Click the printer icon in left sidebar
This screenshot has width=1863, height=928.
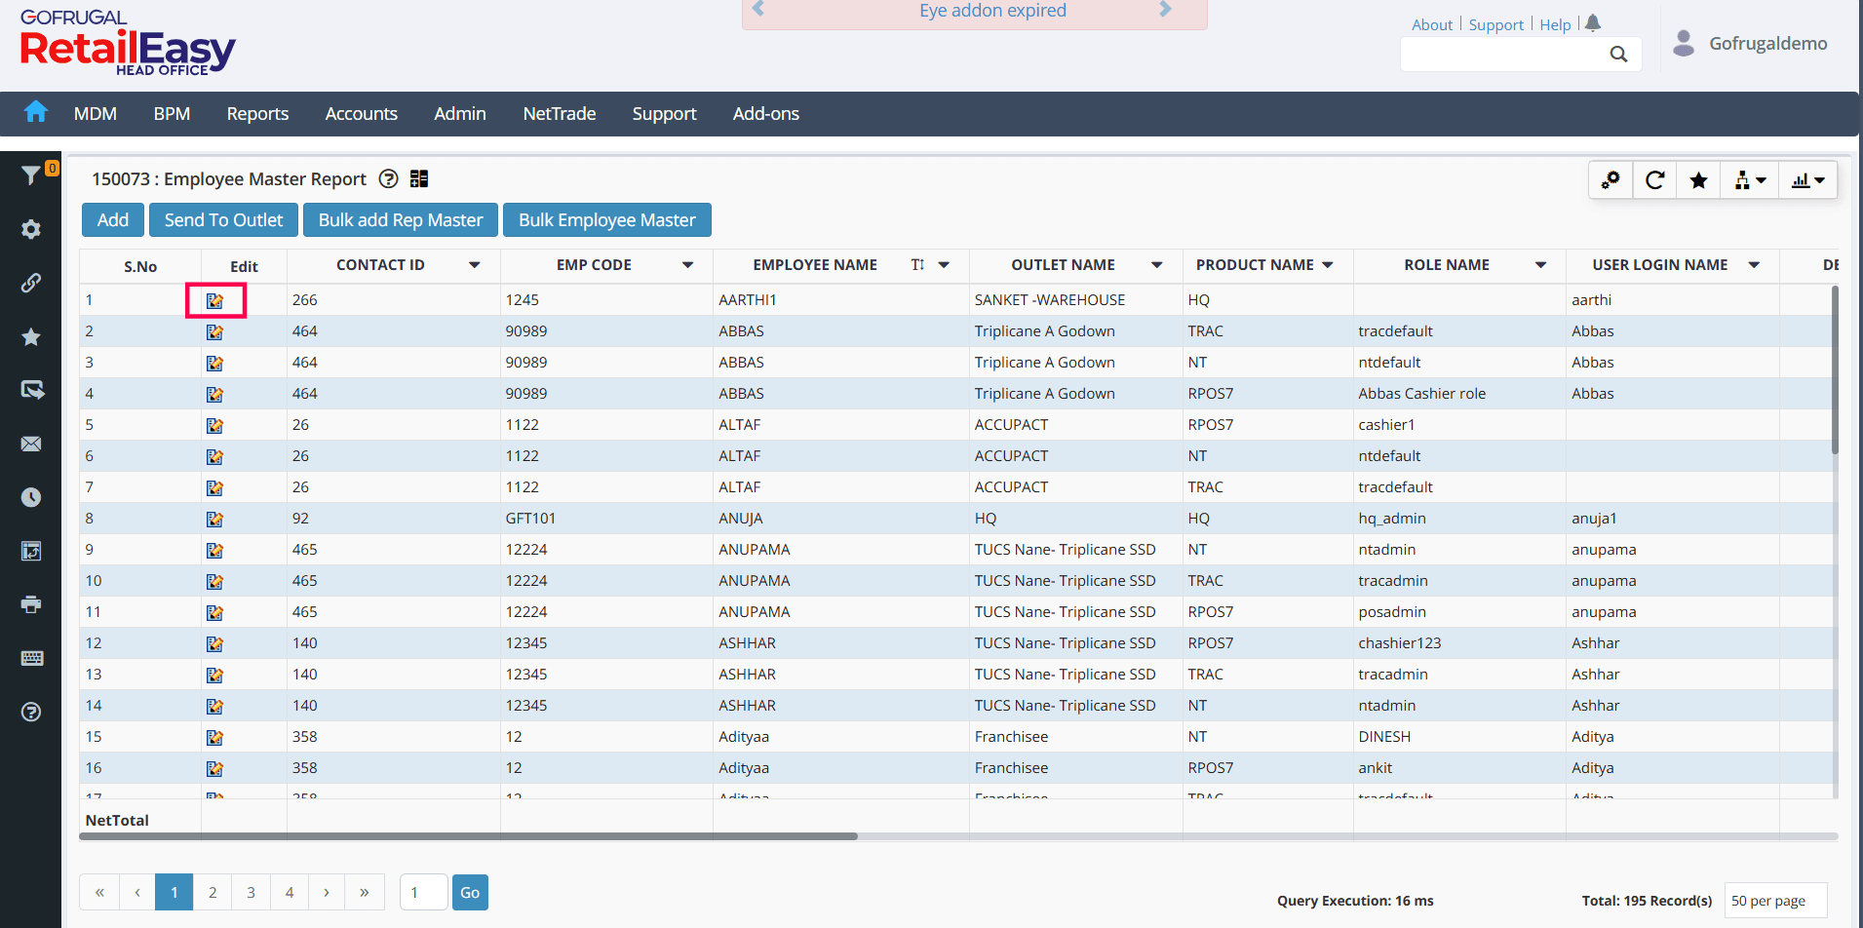click(x=31, y=604)
